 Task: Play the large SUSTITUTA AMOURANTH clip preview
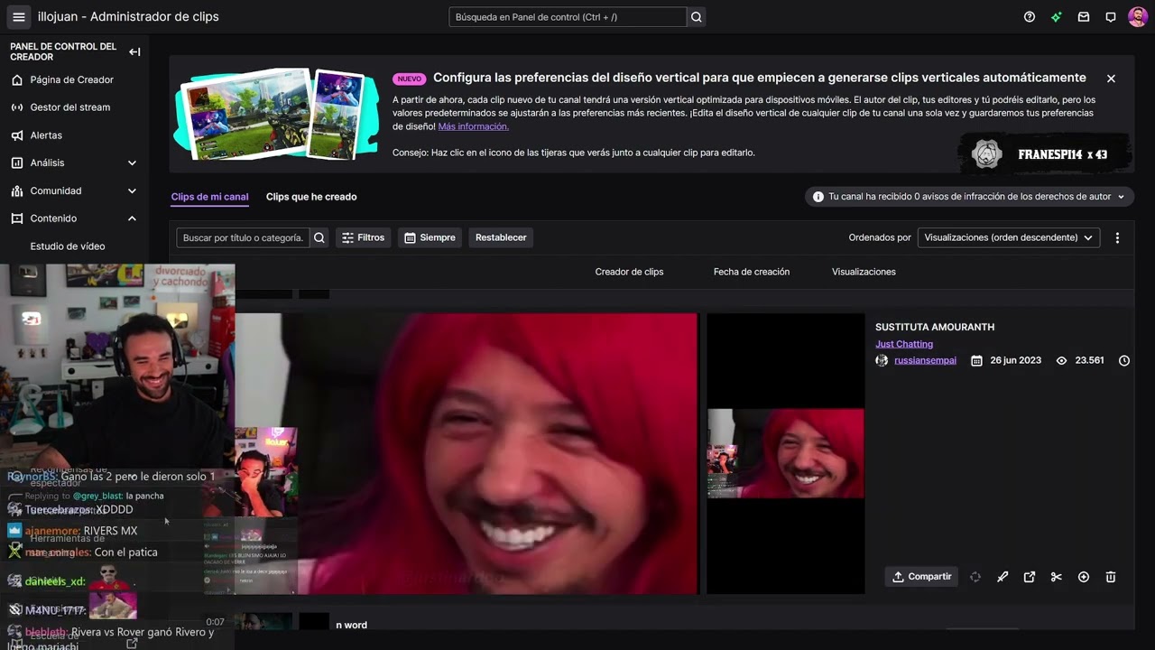point(467,453)
